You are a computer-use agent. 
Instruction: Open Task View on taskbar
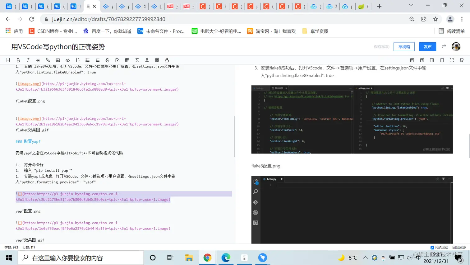pos(170,258)
